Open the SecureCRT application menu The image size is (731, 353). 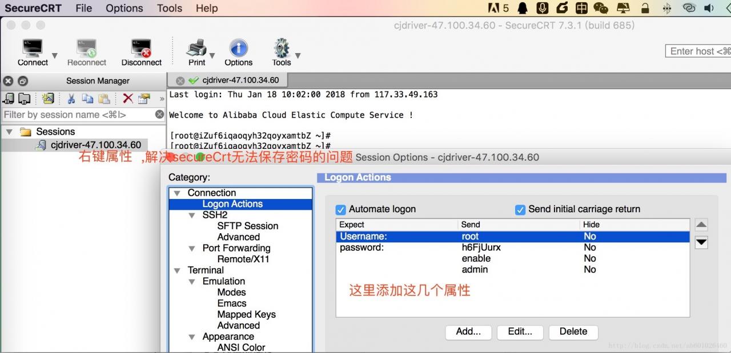pos(33,8)
